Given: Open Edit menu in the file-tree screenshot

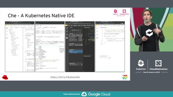Looking at the screenshot, I should point(11,26).
